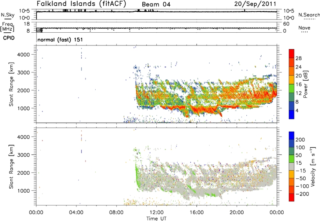Click the 'Time UT' axis title
320x221 pixels.
point(156,218)
